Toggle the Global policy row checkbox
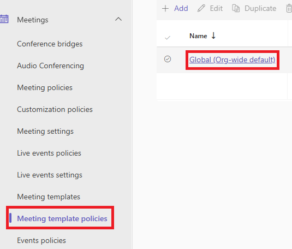 168,59
